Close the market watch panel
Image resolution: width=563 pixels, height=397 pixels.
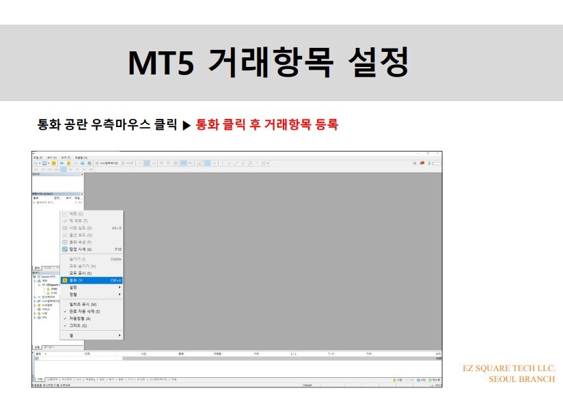coord(82,194)
